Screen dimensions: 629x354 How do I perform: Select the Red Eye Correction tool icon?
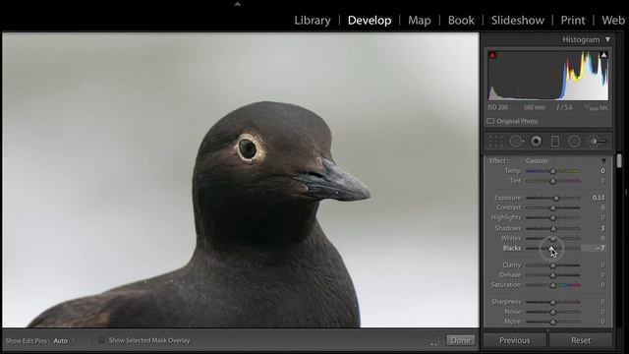coord(536,142)
